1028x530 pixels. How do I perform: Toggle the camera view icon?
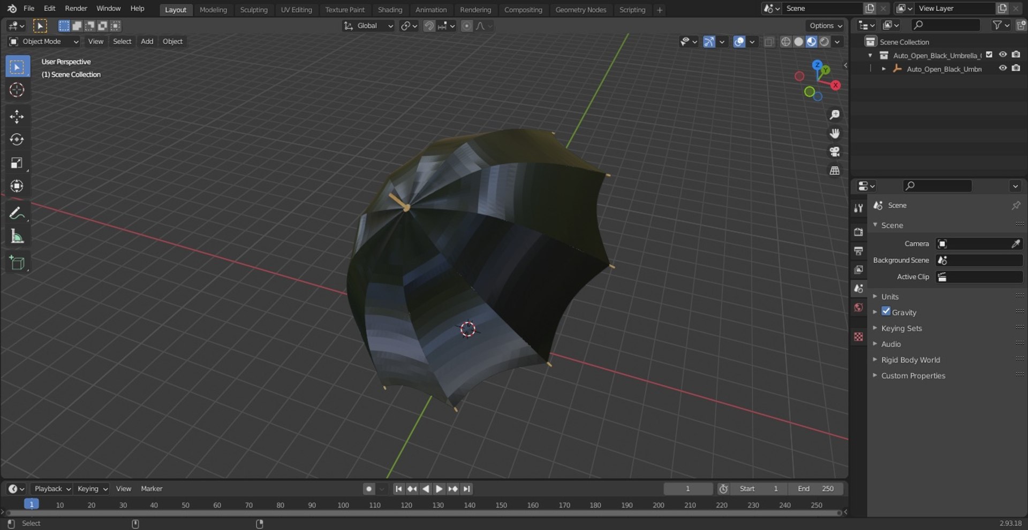pyautogui.click(x=834, y=152)
